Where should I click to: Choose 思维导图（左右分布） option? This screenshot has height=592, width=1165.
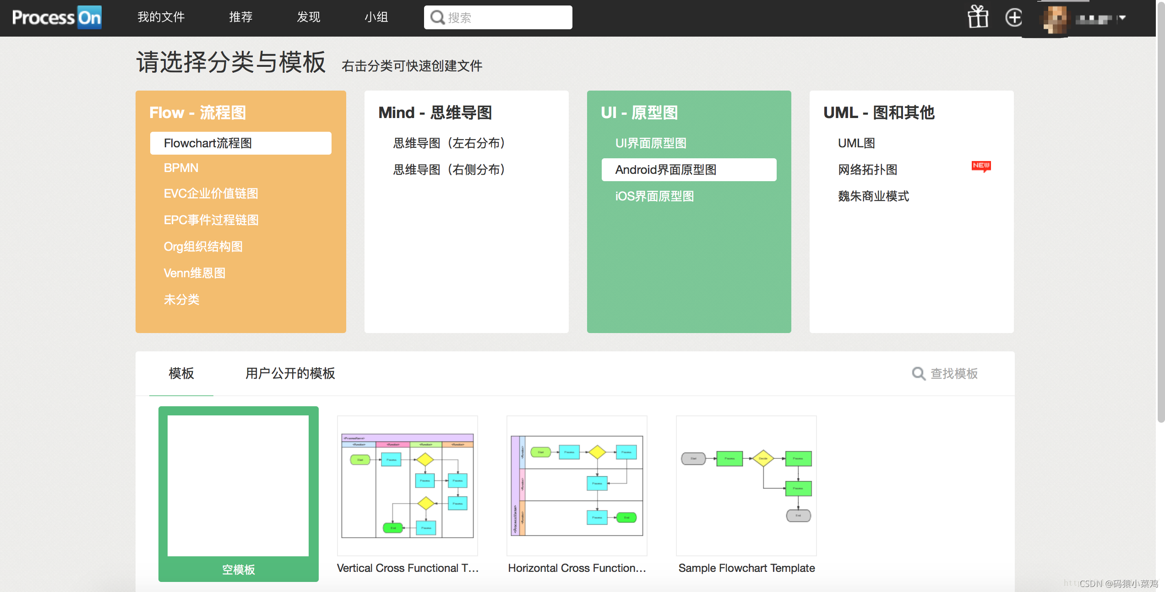pos(448,143)
